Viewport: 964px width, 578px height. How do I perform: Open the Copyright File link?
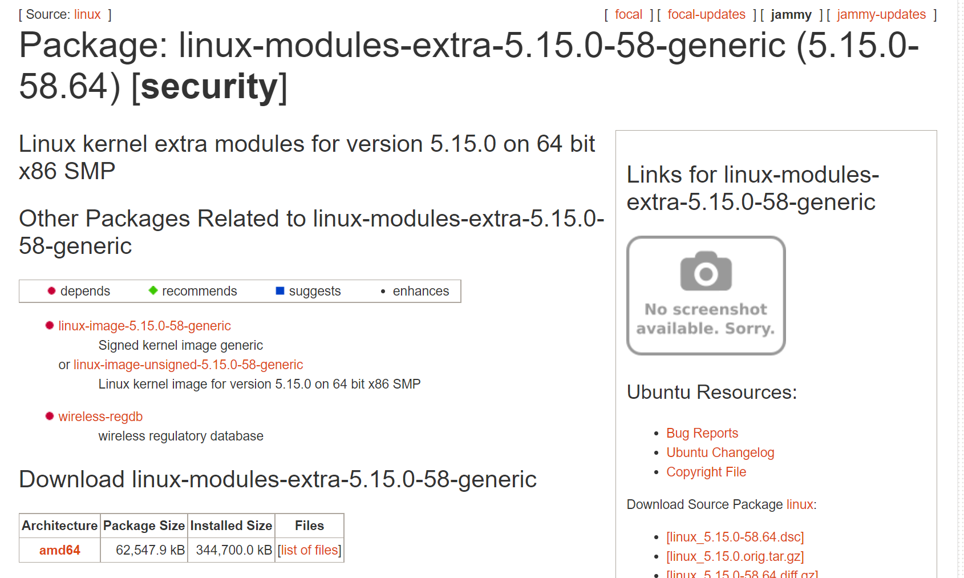point(706,472)
